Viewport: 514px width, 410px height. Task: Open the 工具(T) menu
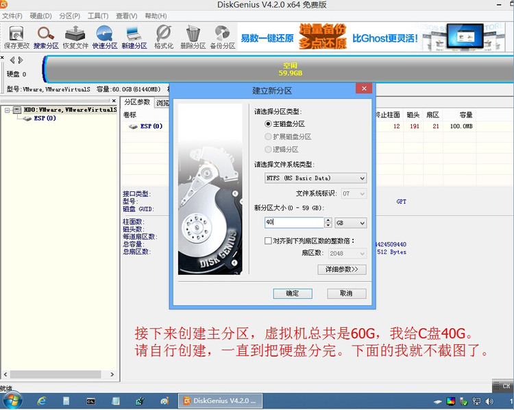[x=98, y=16]
